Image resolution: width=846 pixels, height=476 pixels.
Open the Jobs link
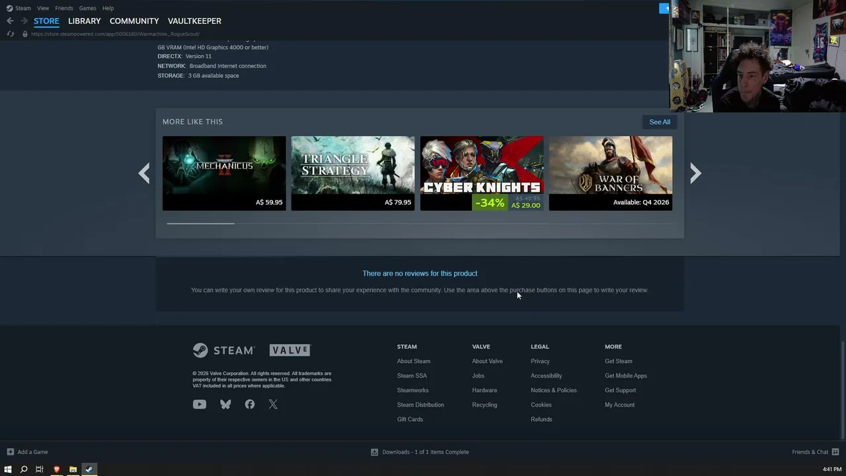tap(478, 376)
